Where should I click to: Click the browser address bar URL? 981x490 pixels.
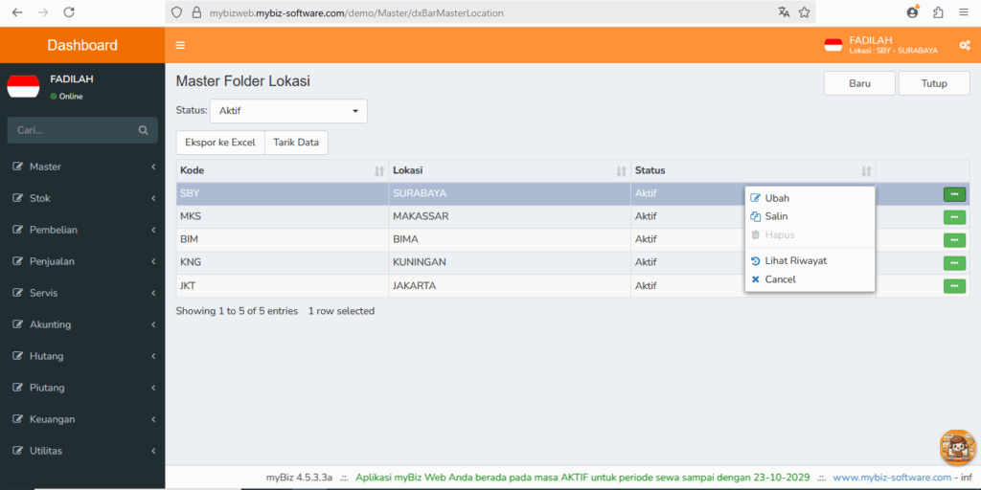tap(355, 12)
